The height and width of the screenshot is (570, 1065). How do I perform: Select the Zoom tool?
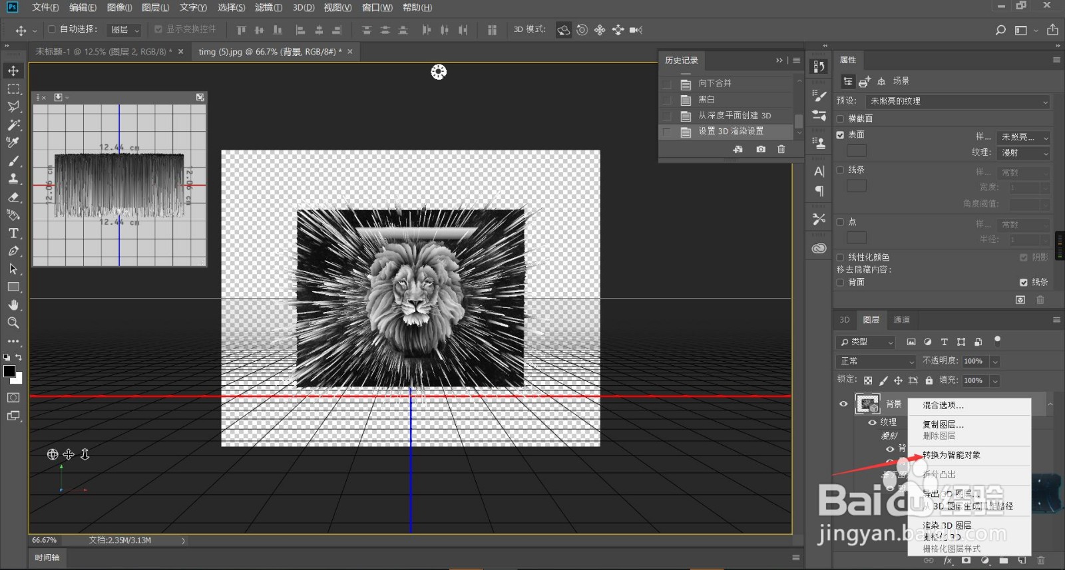pos(13,323)
